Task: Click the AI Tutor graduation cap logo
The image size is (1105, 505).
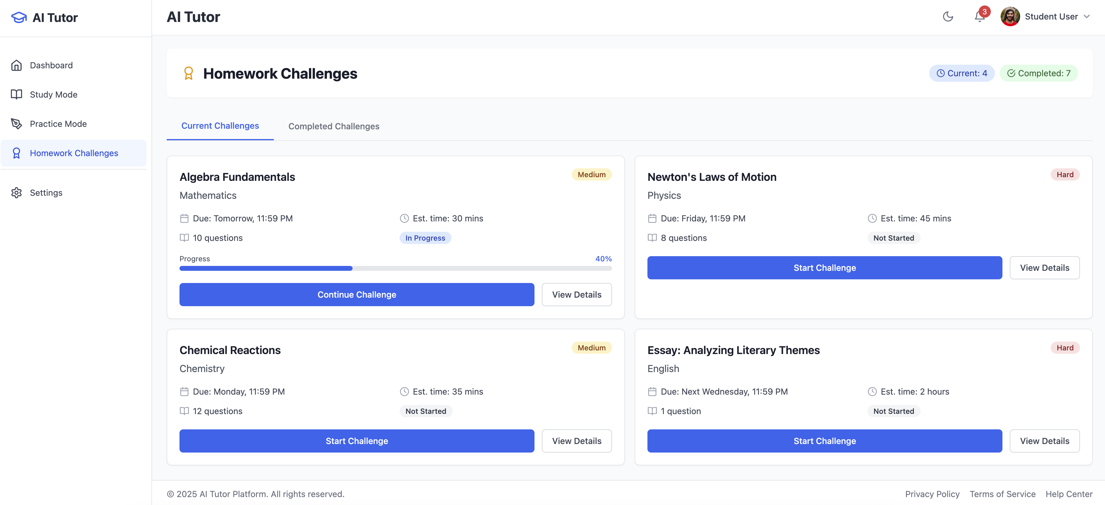Action: pyautogui.click(x=18, y=17)
